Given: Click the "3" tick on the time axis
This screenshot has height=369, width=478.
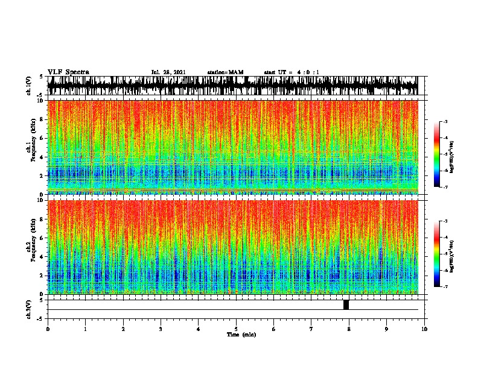Looking at the screenshot, I should 161,329.
